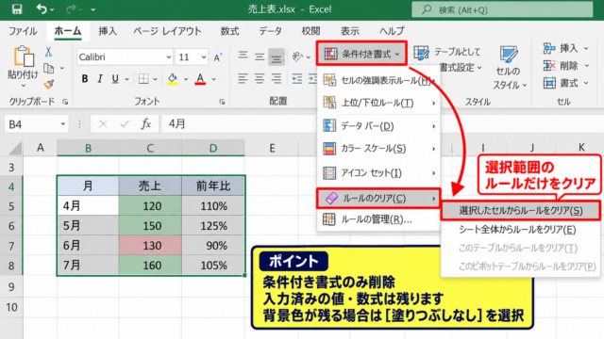Image resolution: width=604 pixels, height=339 pixels.
Task: Click the Insert Function fx icon
Action: pos(145,124)
